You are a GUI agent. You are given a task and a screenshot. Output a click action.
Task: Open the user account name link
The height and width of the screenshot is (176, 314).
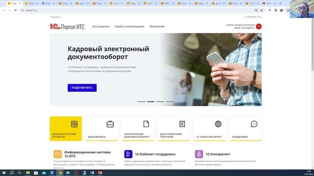tap(240, 25)
